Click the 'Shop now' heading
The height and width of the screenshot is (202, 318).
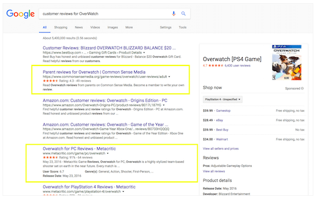click(212, 88)
